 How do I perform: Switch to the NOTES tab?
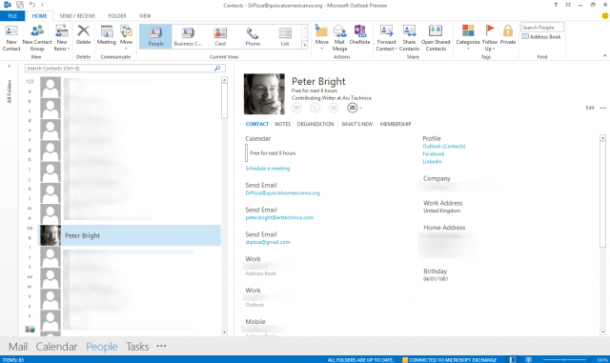(282, 124)
